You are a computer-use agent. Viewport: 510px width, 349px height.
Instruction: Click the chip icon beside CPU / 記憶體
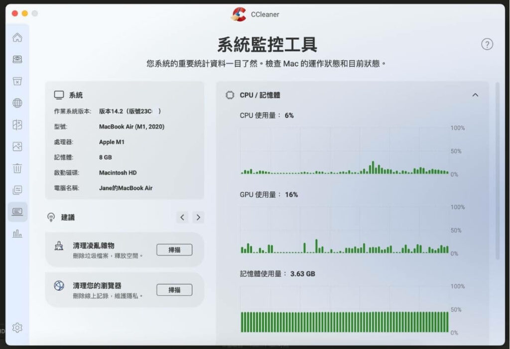click(x=230, y=95)
